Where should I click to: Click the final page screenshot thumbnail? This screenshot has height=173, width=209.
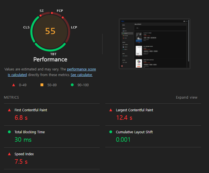tap(154, 44)
